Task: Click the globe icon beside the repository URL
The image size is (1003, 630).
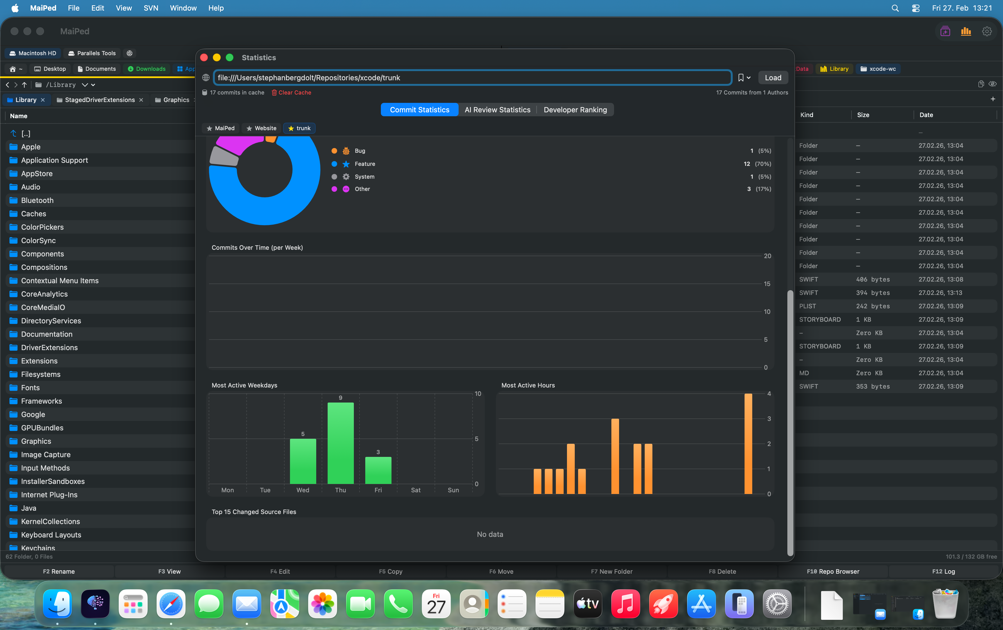Action: pyautogui.click(x=206, y=77)
